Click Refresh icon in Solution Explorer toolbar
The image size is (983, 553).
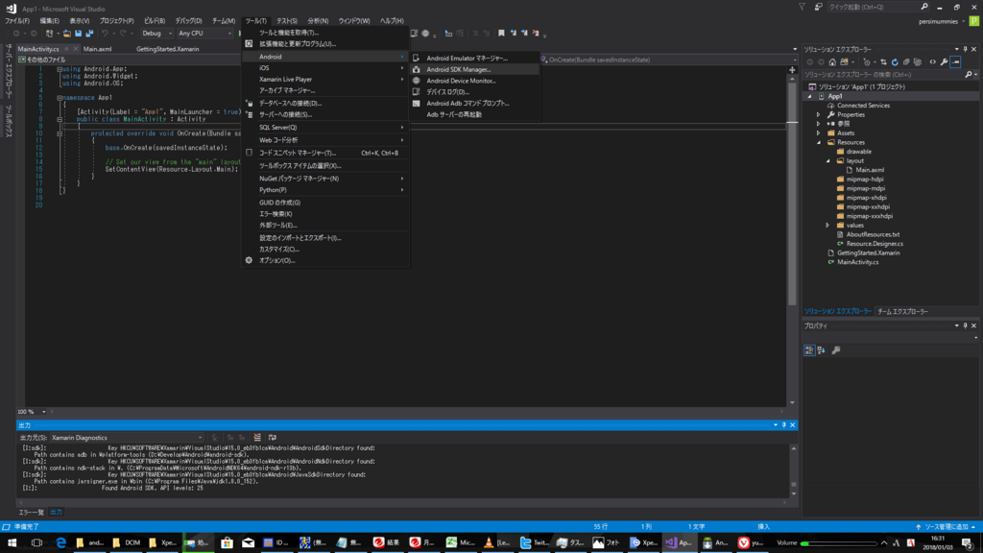coord(895,62)
